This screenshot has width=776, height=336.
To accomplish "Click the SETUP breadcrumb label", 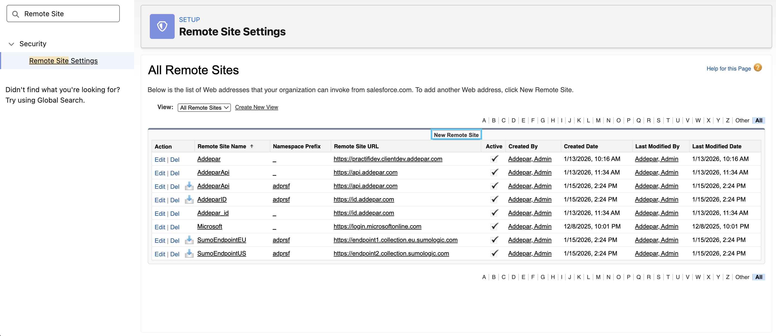I will (189, 19).
